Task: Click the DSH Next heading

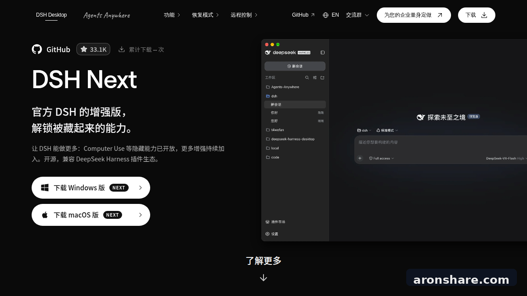Action: pyautogui.click(x=84, y=79)
